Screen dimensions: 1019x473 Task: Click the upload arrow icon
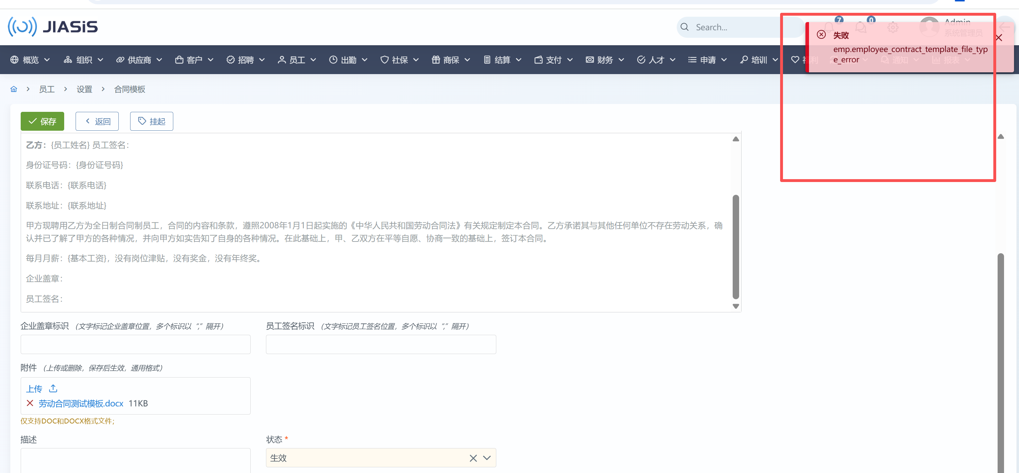(x=53, y=389)
